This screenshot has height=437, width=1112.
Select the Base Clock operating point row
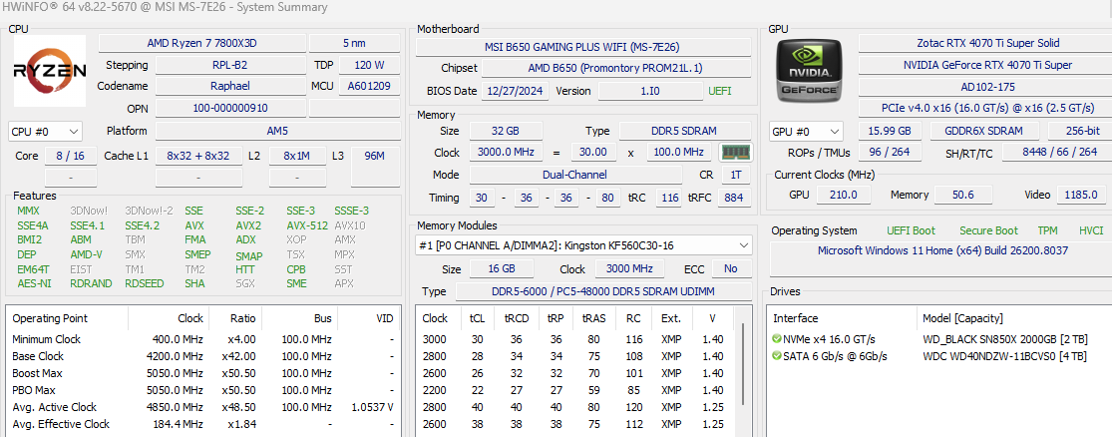pyautogui.click(x=202, y=356)
